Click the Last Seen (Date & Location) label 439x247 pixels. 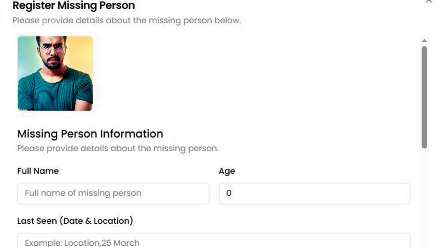pos(75,221)
